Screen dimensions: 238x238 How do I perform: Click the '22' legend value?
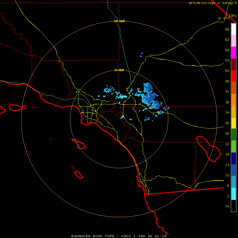pos(227,144)
